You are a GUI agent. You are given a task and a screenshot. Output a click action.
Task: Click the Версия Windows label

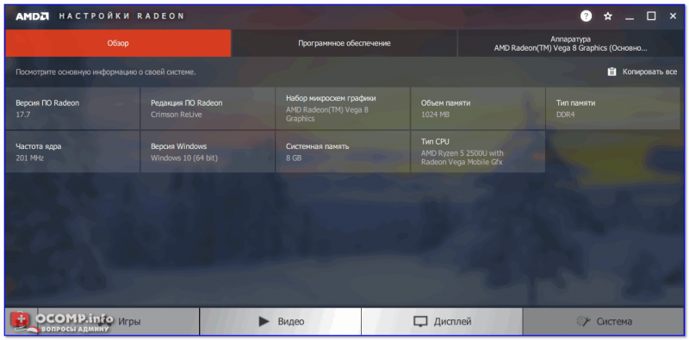(x=179, y=146)
